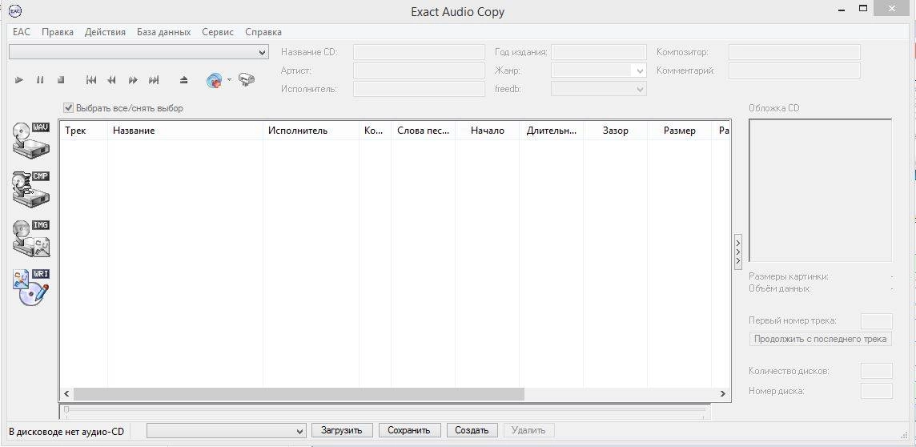Click the 'Год издания' input field
The image size is (916, 447).
(599, 53)
